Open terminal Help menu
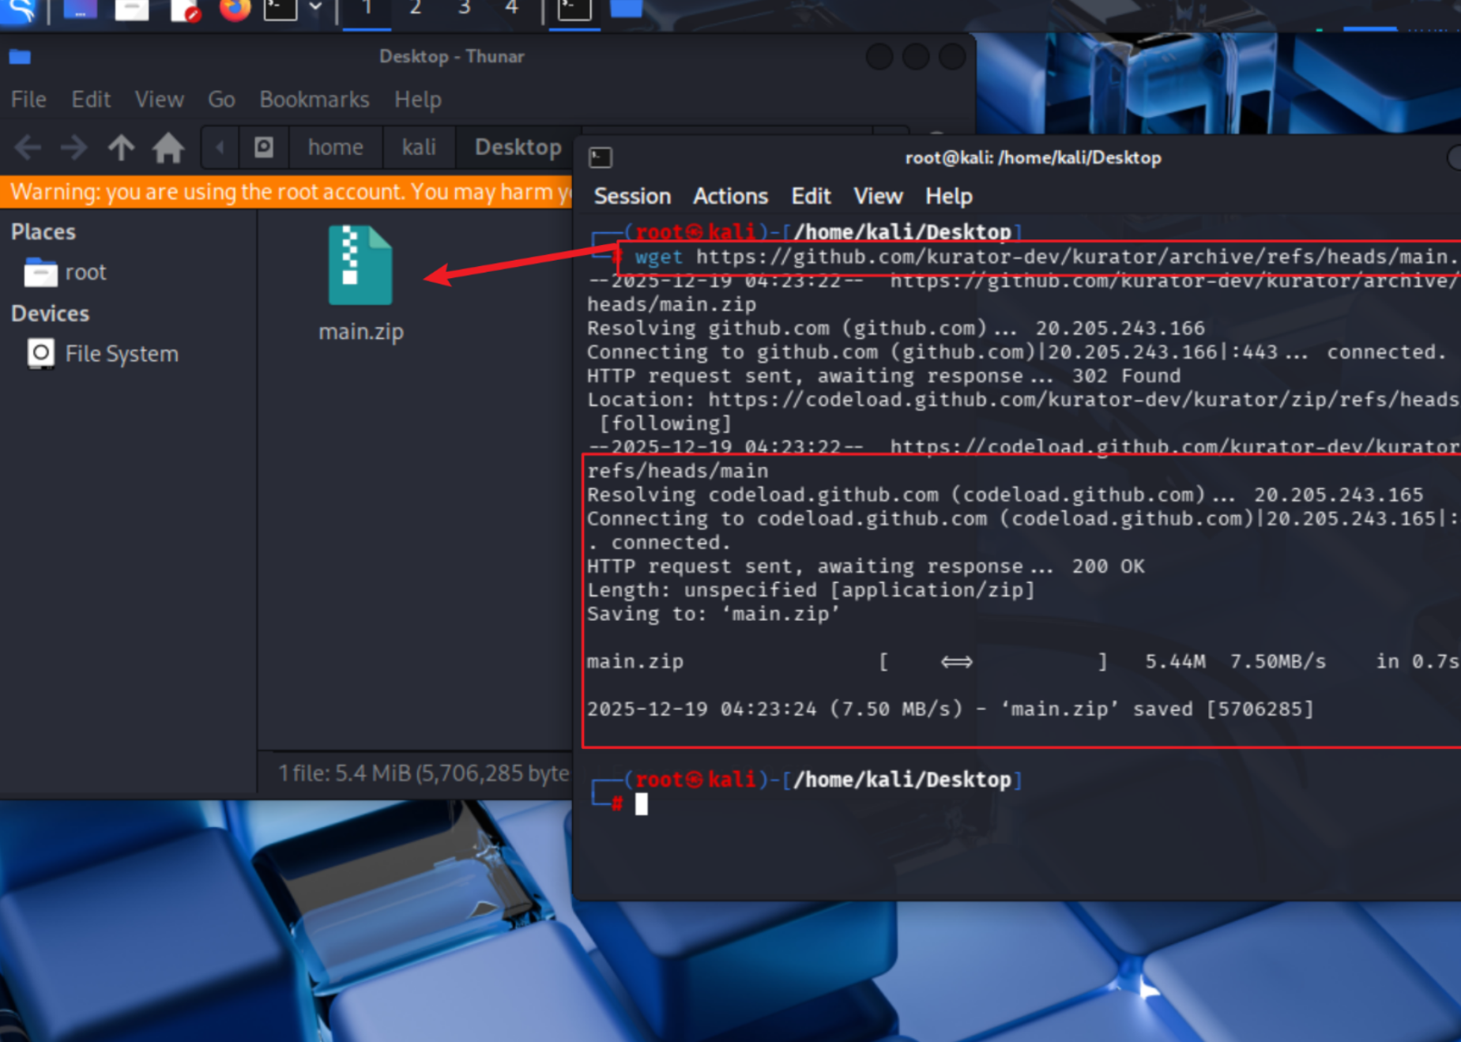 pyautogui.click(x=948, y=196)
